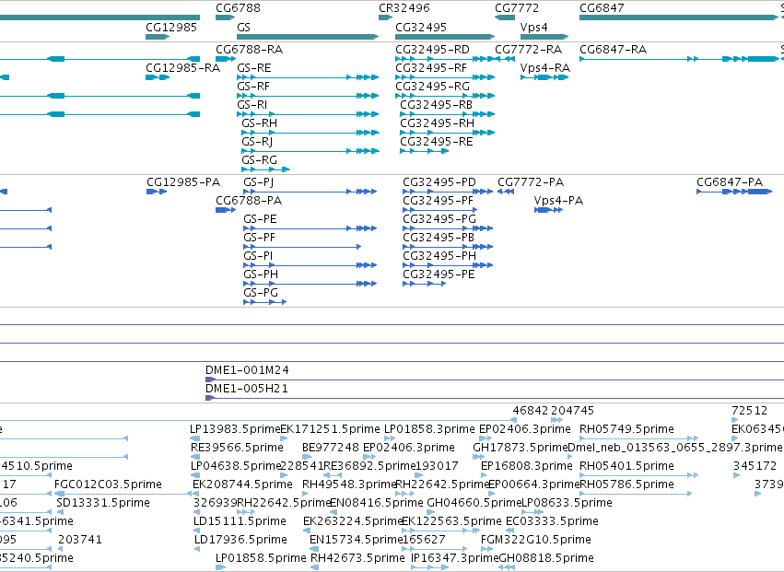Select the CG6788 gene label
Image resolution: width=784 pixels, height=572 pixels.
point(238,8)
